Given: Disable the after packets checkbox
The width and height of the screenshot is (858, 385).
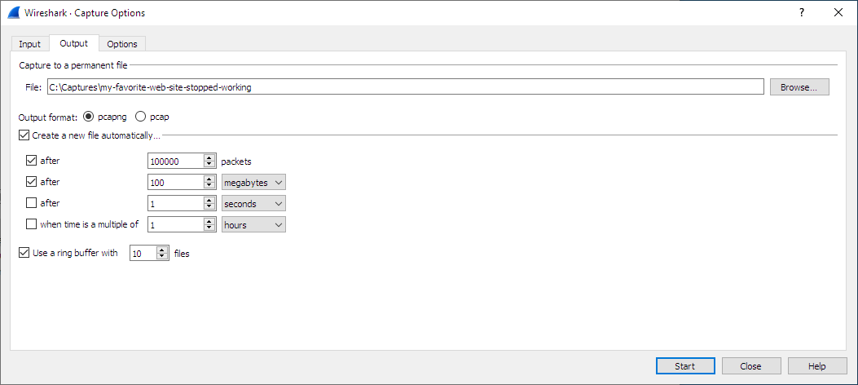Looking at the screenshot, I should point(32,161).
